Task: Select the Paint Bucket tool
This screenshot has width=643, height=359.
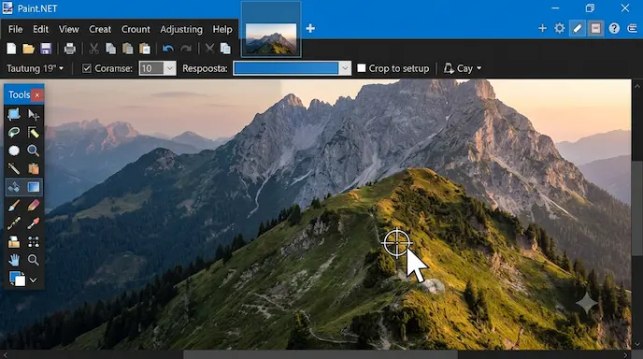Action: click(14, 187)
